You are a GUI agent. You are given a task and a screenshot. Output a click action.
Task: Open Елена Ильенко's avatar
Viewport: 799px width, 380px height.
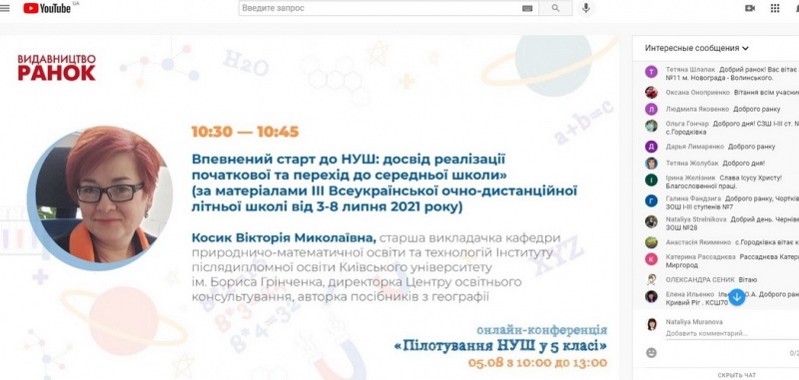tap(651, 296)
